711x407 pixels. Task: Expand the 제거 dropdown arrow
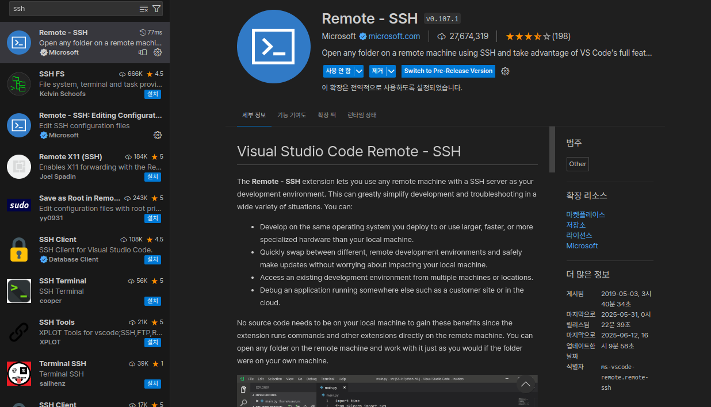(391, 71)
